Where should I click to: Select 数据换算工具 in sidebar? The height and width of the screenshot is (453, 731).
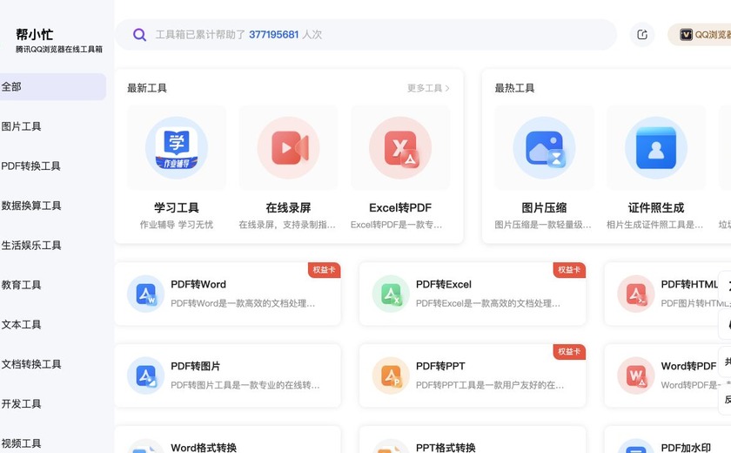click(31, 206)
